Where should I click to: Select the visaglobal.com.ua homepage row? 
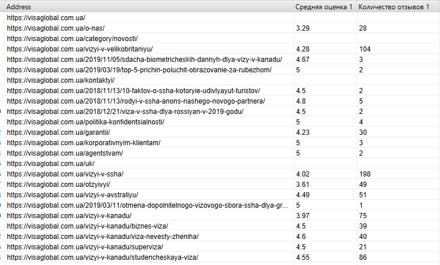pyautogui.click(x=46, y=18)
